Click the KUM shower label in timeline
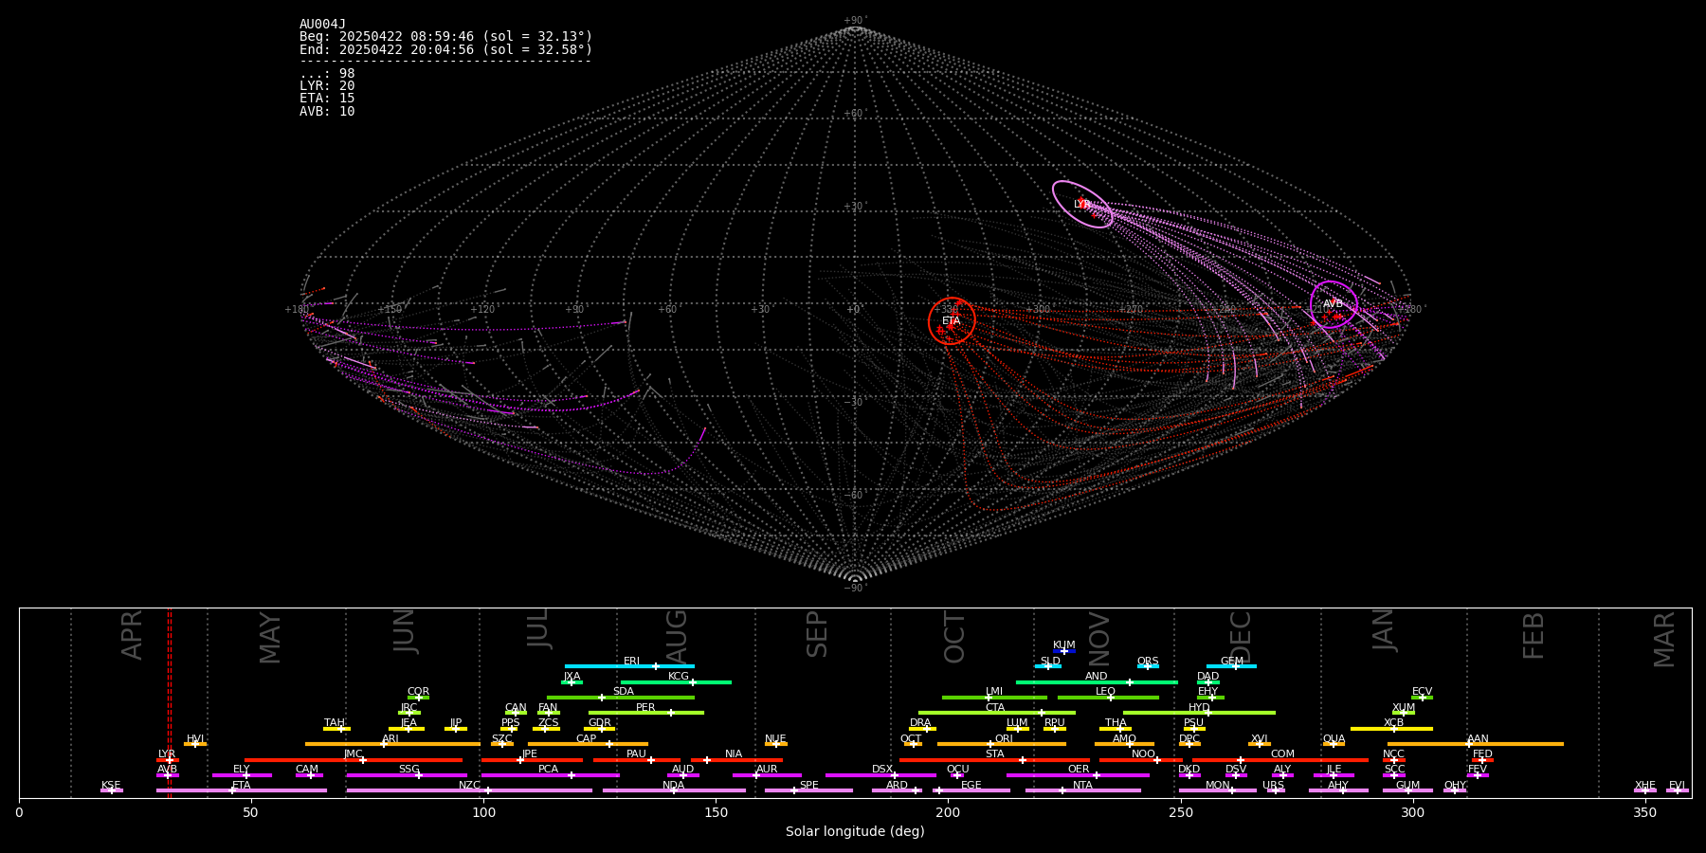Screen dimensions: 1706x853 pos(1064,645)
